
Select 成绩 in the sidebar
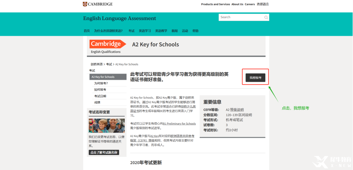97,102
